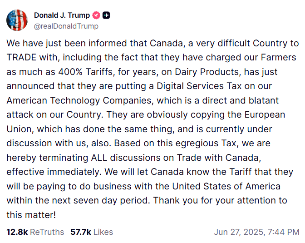305x243 pixels.
Task: Click the 7:44 PM post time
Action: pos(283,232)
